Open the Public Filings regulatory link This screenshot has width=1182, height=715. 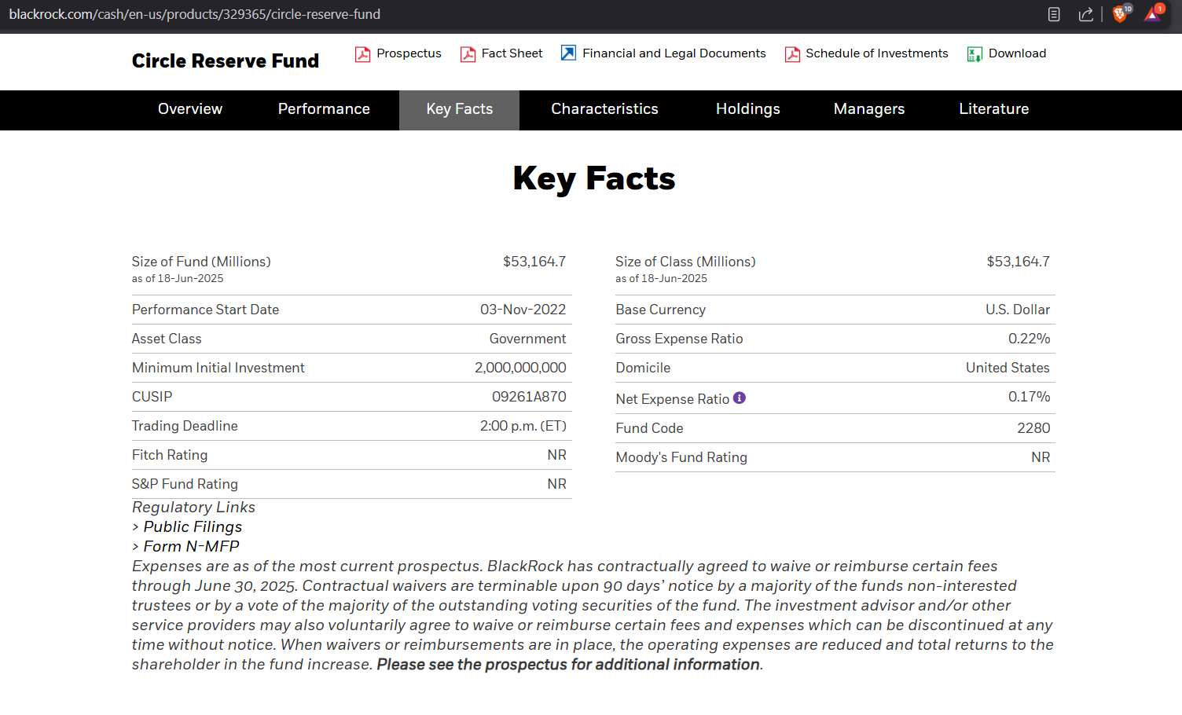tap(193, 527)
